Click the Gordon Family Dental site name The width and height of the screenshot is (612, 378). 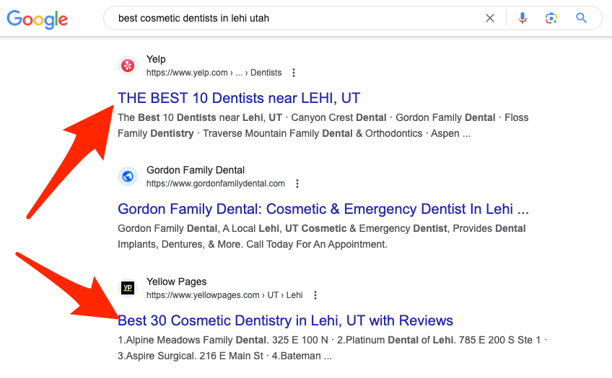coord(196,170)
